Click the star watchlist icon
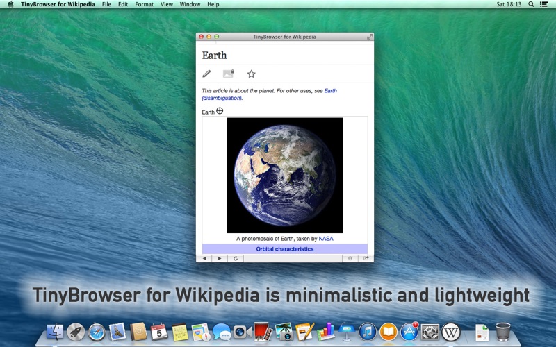The width and height of the screenshot is (556, 347). [251, 74]
